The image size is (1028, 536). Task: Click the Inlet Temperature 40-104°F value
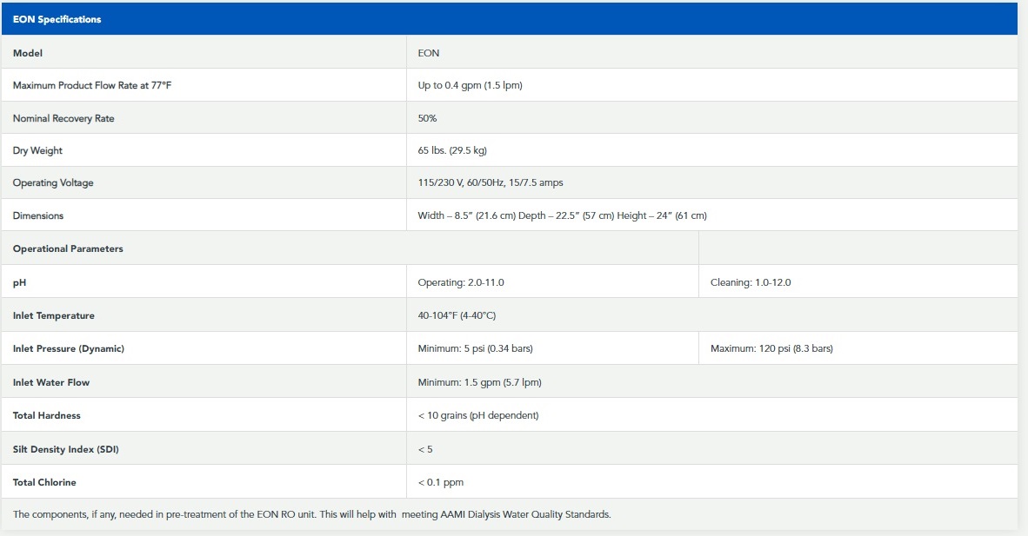[x=457, y=315]
